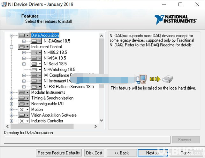Viewport: 205px width, 158px height.
Task: Click the horizontal scrollbar thumb under the tree
Action: tap(42, 126)
